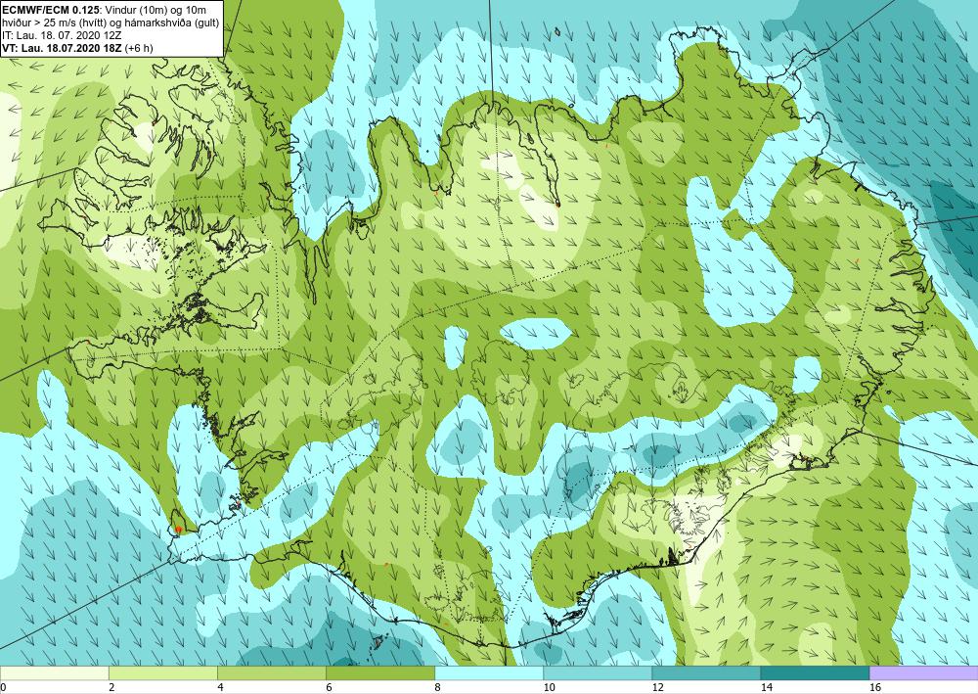Click the legend value label 10
Screen dimensions: 978x694
[x=549, y=687]
